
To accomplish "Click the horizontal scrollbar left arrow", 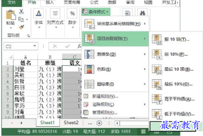I will [117, 123].
